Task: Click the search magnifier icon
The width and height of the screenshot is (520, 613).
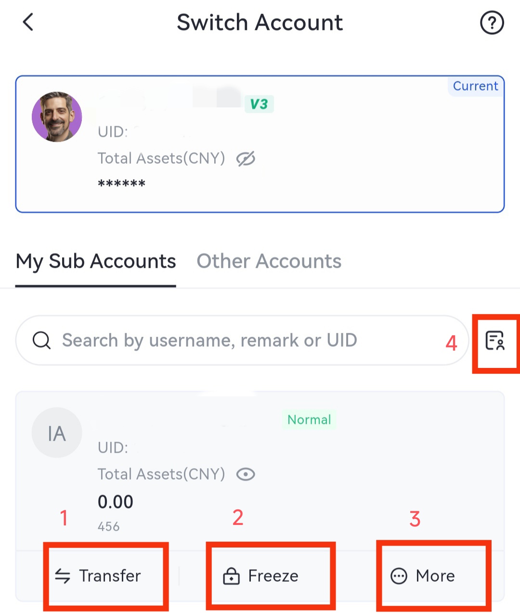Action: [42, 340]
